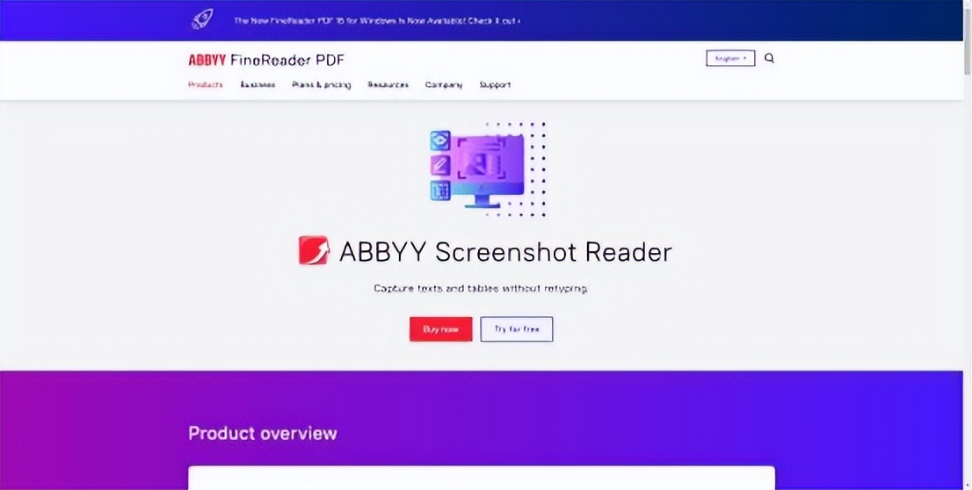Click the red ABBYY Screenshot Reader logo icon

coord(314,251)
